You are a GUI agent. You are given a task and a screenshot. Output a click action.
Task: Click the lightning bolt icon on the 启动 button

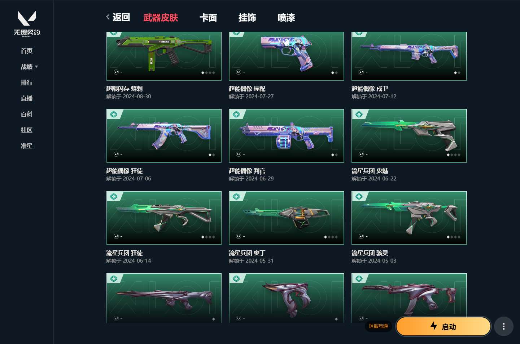click(x=434, y=326)
